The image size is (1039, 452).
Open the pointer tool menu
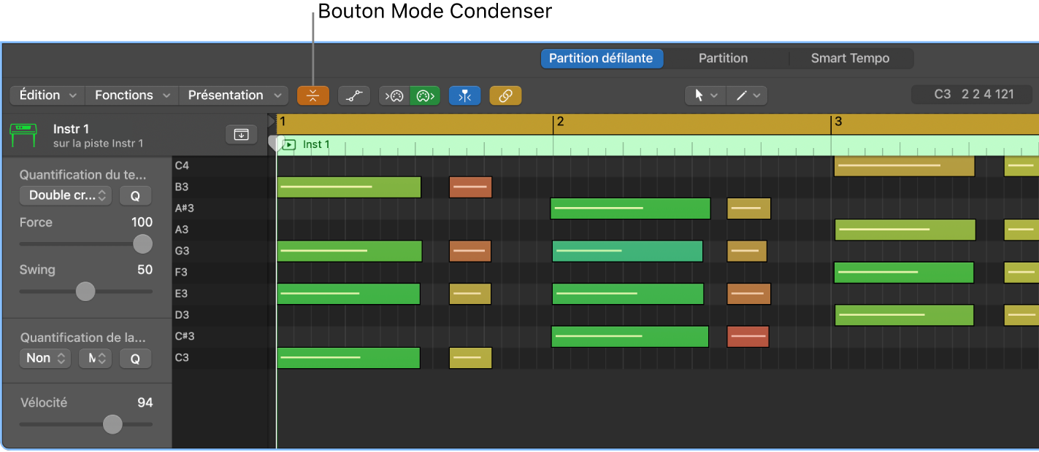[x=705, y=96]
